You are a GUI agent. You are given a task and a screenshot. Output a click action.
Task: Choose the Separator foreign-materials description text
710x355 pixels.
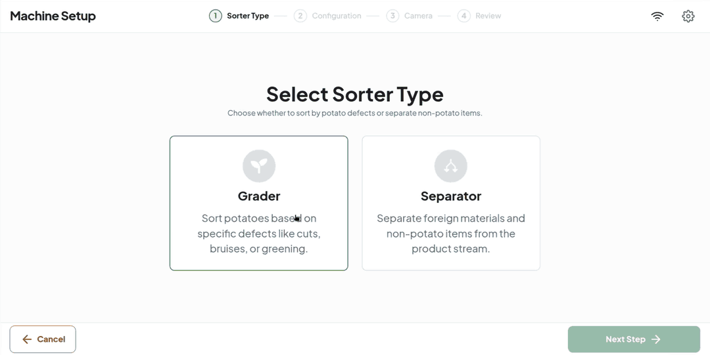451,234
